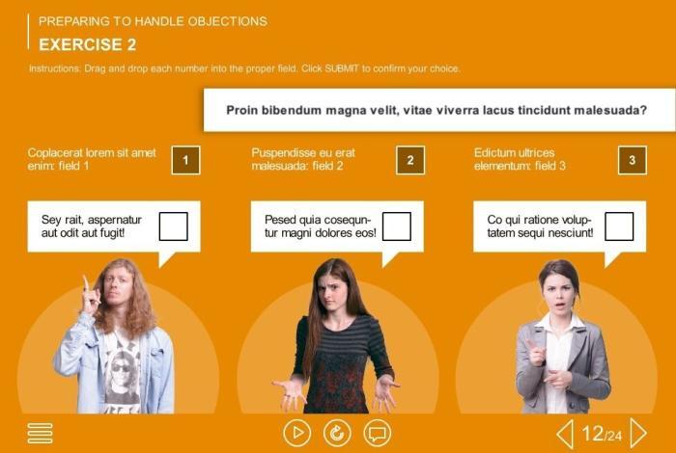Select number tile 2
The height and width of the screenshot is (453, 676).
tap(410, 160)
